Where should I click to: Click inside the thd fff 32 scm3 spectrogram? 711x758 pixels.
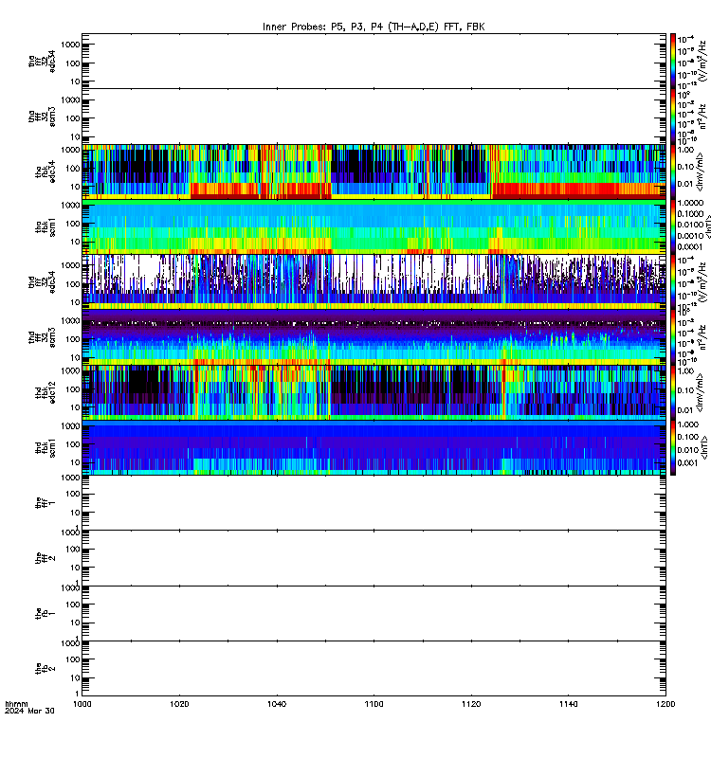point(374,337)
